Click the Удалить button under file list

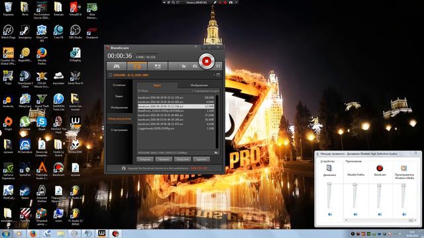click(x=201, y=159)
